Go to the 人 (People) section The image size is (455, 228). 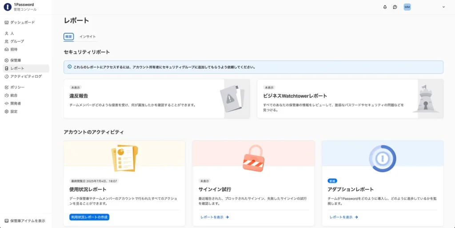pos(12,33)
